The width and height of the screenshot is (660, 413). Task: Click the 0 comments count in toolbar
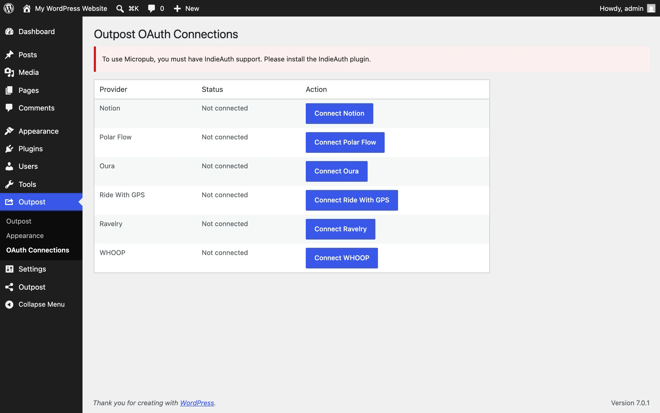tap(162, 9)
